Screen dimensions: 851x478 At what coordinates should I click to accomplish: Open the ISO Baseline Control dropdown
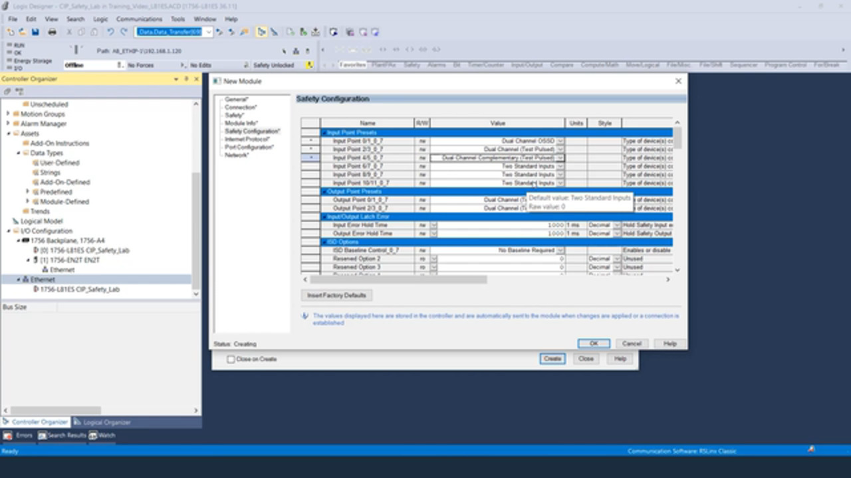pyautogui.click(x=560, y=250)
